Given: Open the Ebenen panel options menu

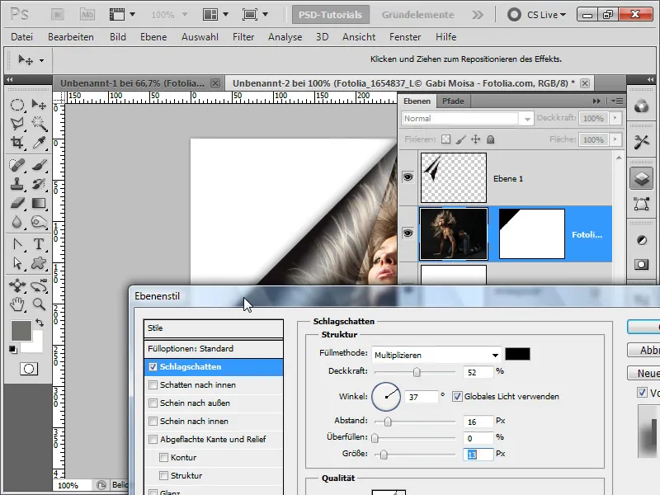Looking at the screenshot, I should point(617,101).
